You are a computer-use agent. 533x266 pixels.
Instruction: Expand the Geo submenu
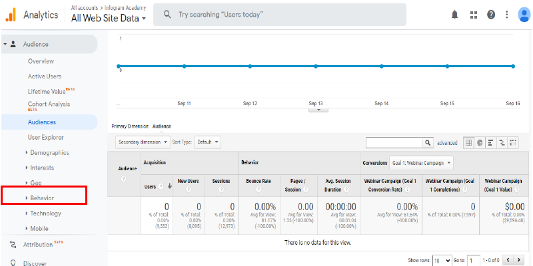tap(27, 182)
